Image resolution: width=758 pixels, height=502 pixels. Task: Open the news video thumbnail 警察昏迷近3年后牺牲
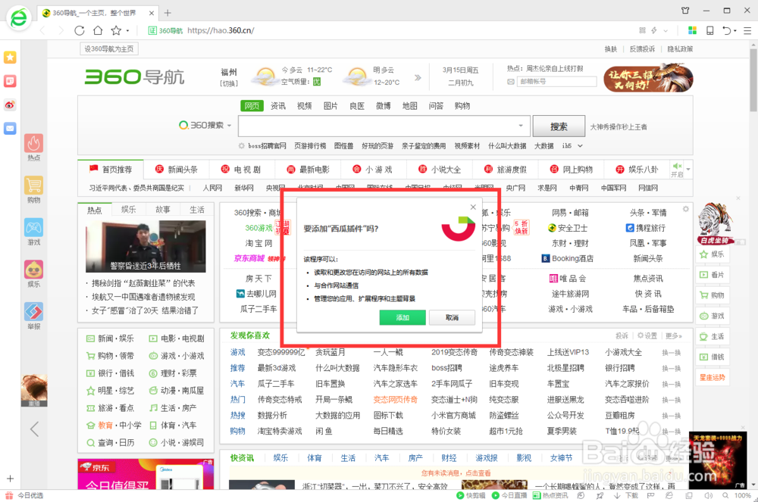pyautogui.click(x=146, y=246)
